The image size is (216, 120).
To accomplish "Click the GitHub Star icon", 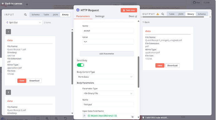I will [x=194, y=3].
